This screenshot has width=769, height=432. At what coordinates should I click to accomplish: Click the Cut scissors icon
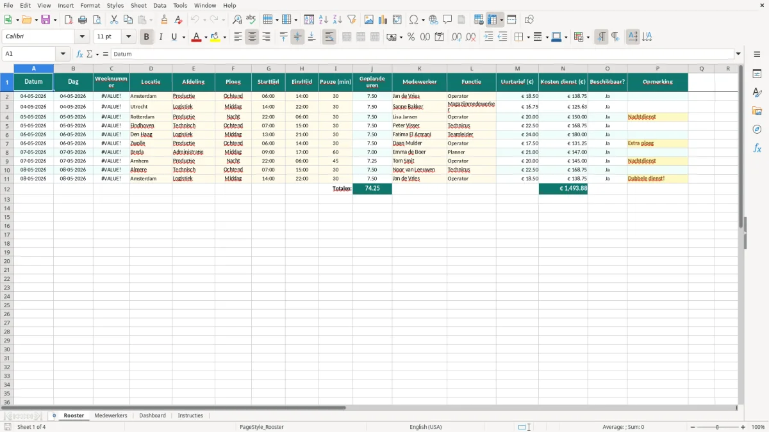114,20
